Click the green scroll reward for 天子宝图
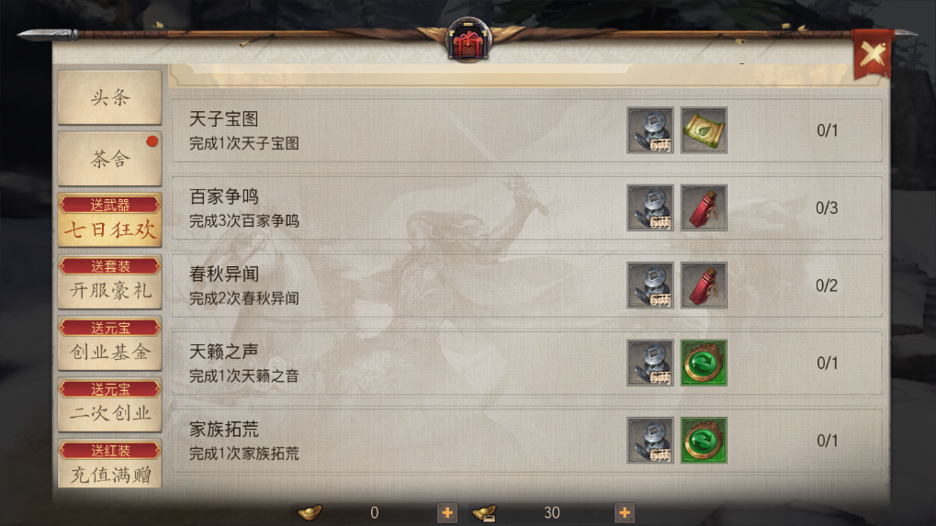The height and width of the screenshot is (526, 936). coord(704,130)
